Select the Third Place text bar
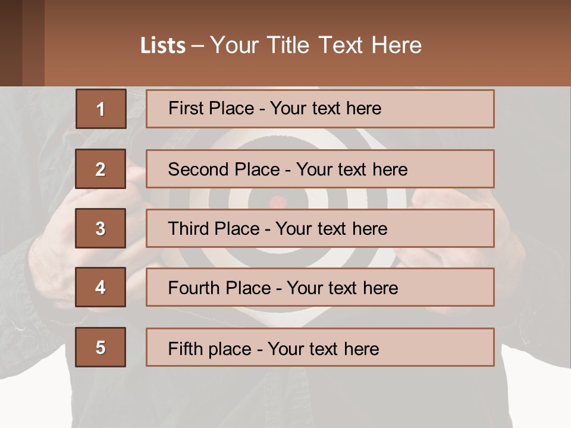 (320, 228)
